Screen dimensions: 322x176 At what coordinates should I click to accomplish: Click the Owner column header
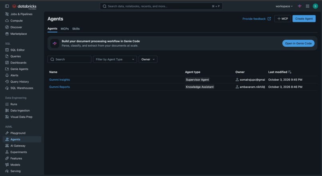coord(240,72)
